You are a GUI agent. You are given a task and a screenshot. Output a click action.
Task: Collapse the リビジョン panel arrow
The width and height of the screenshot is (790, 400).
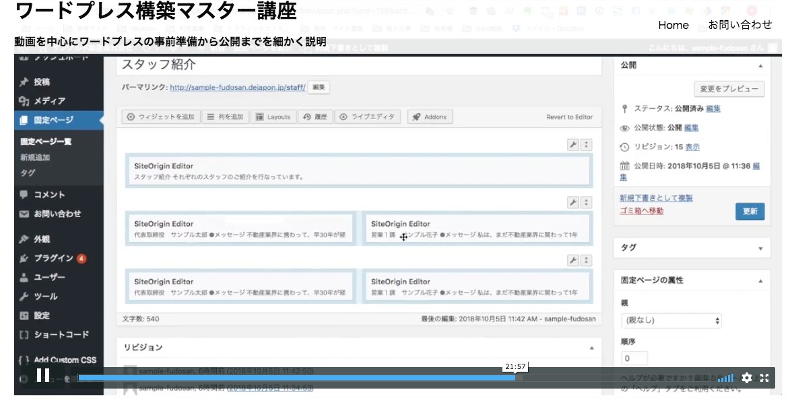coord(591,348)
